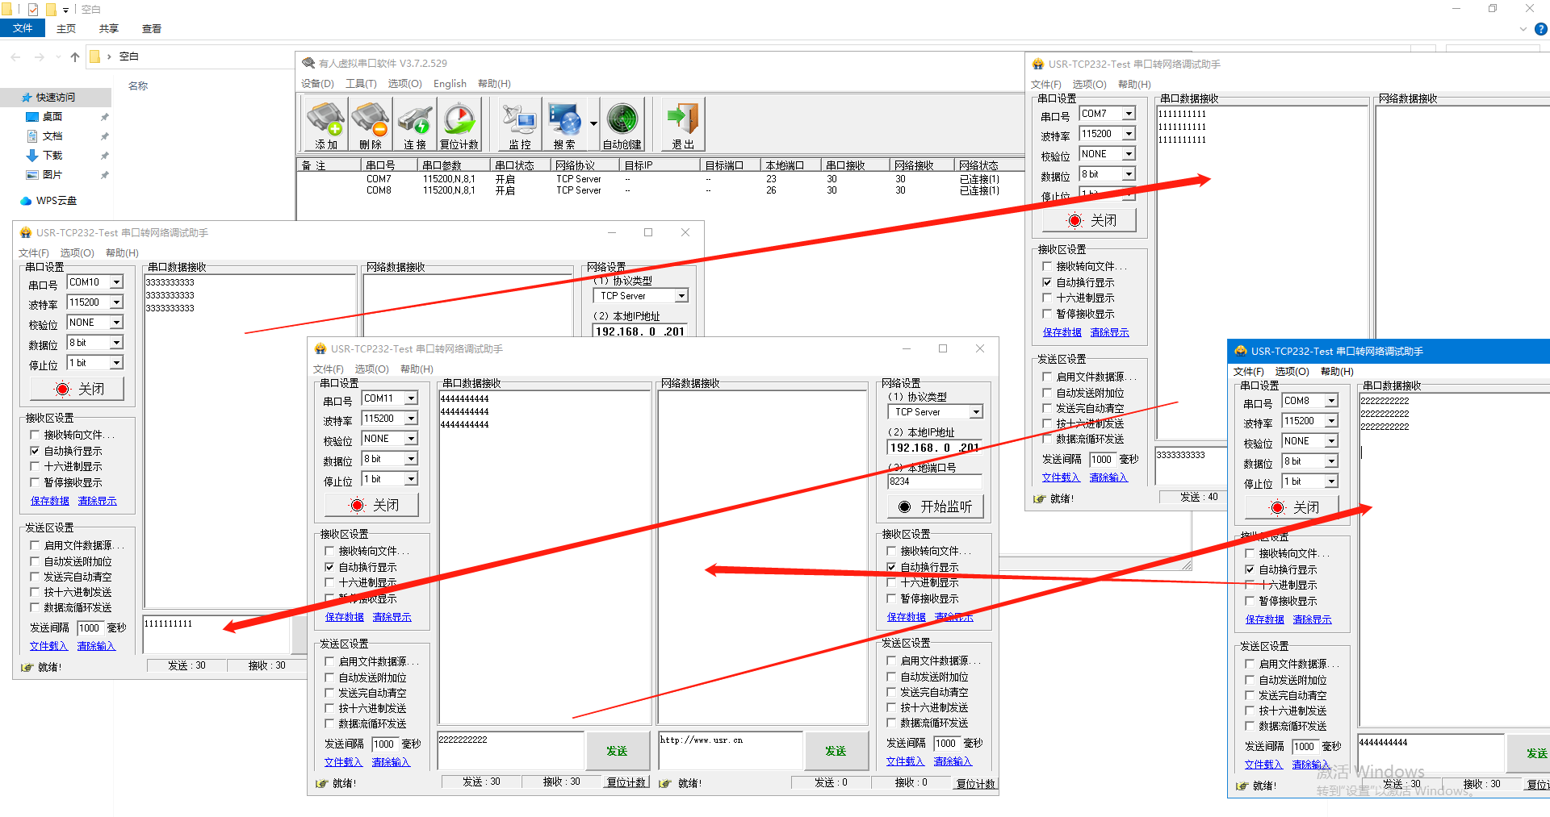Click 清除显示 link in the COM10 window
The height and width of the screenshot is (817, 1550).
coord(97,501)
